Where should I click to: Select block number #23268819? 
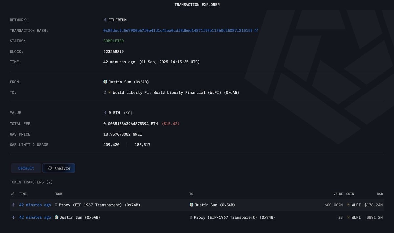(x=114, y=52)
